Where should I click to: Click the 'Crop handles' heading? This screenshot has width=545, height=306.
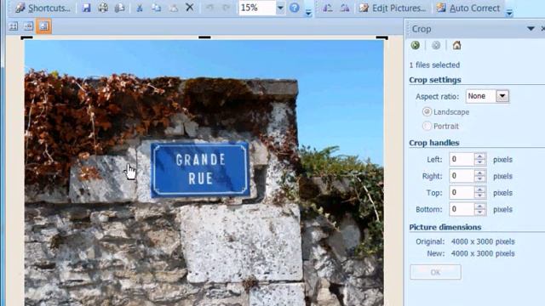point(434,143)
